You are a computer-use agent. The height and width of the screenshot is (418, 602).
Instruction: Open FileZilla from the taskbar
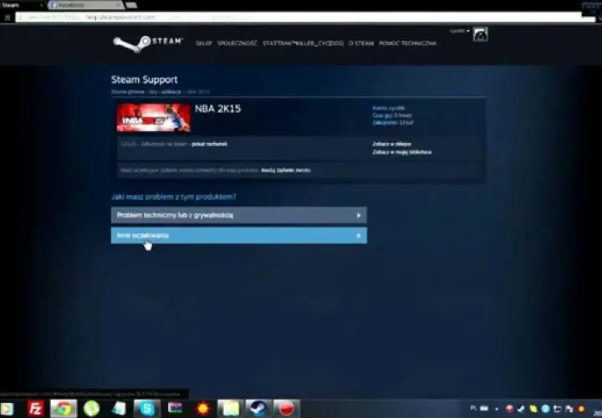click(36, 409)
